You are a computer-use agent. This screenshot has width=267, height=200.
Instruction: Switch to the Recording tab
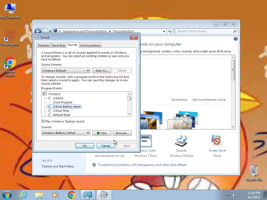58,45
